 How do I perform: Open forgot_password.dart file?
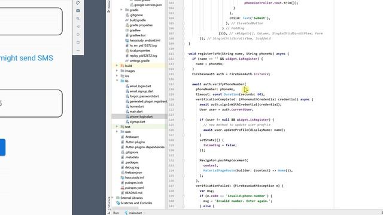pyautogui.click(x=142, y=96)
